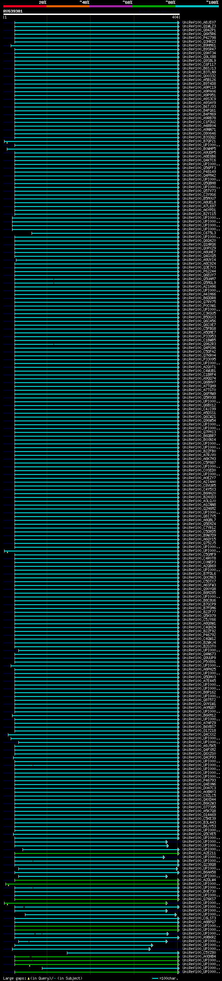Select hit UniRef100_B6SJ13
The width and height of the screenshot is (222, 981).
pyautogui.click(x=199, y=68)
